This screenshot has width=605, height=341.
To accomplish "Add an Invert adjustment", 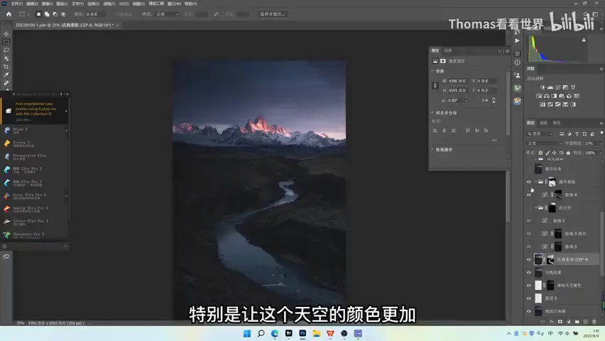I will (543, 104).
